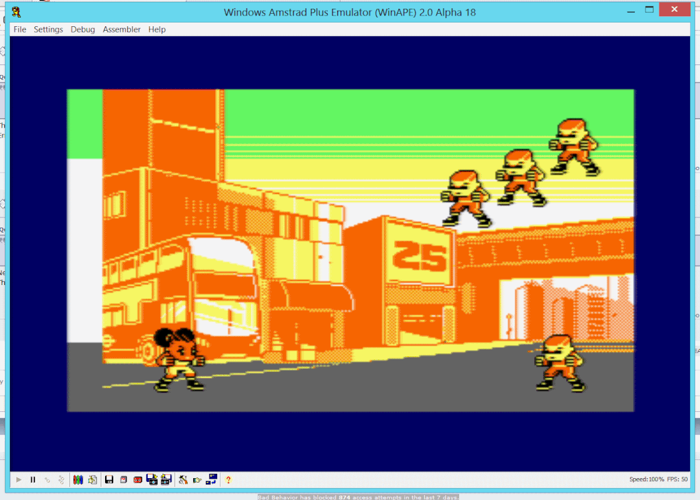Open the Settings menu
Screen dimensions: 700x500
(x=48, y=29)
